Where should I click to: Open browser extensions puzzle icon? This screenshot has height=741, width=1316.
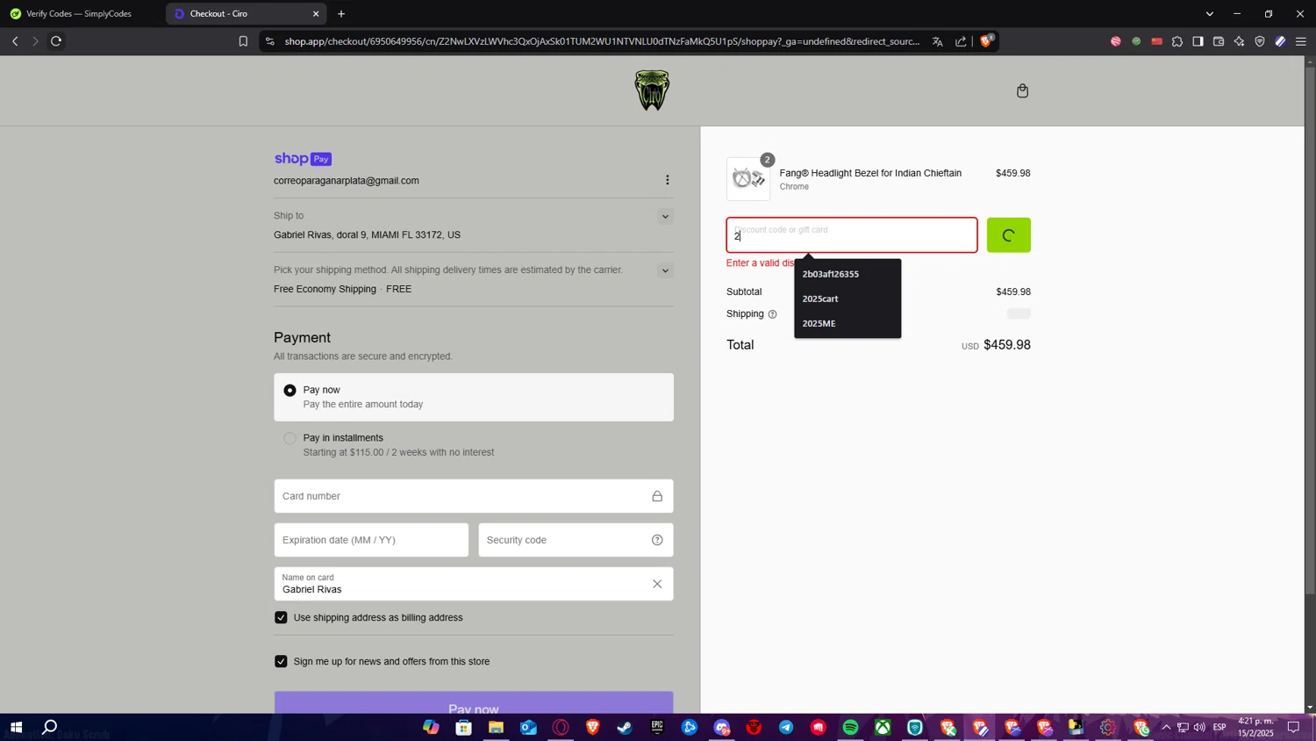pyautogui.click(x=1177, y=41)
